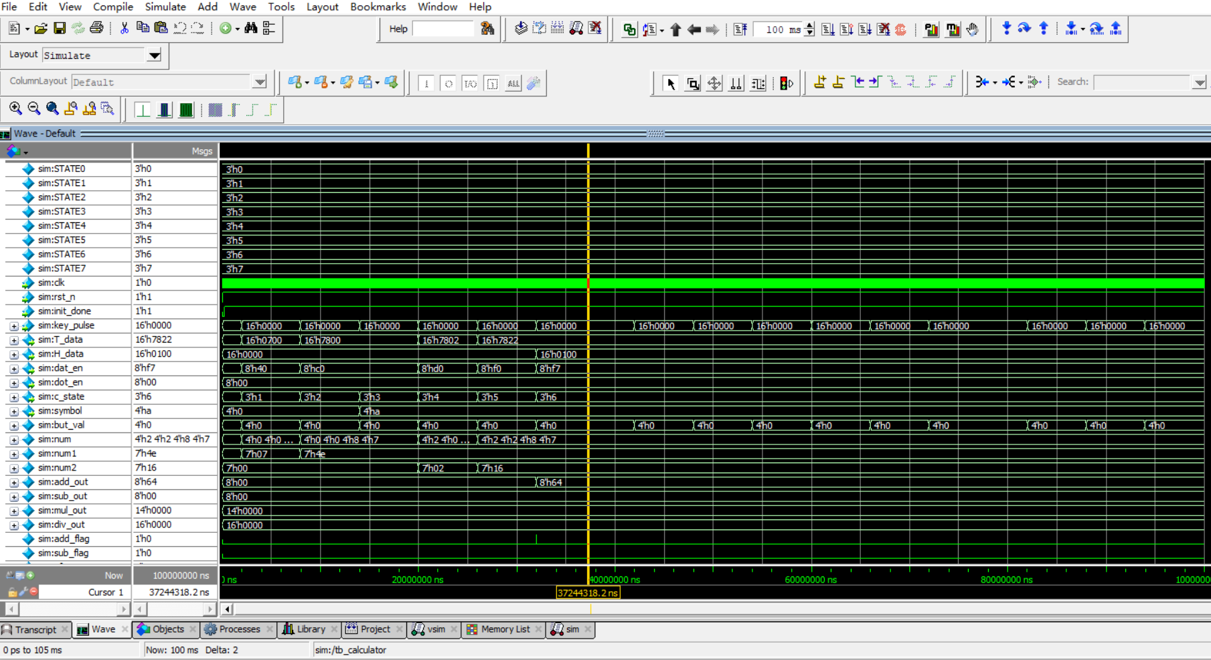Expand the sim:mul_out signal
This screenshot has width=1211, height=660.
(x=14, y=511)
